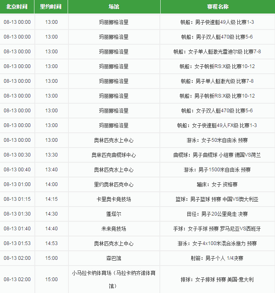Viewport: 275px width, 293px height.
Task: Open 排球 女子排球 美国-意大利 match
Action: click(217, 279)
